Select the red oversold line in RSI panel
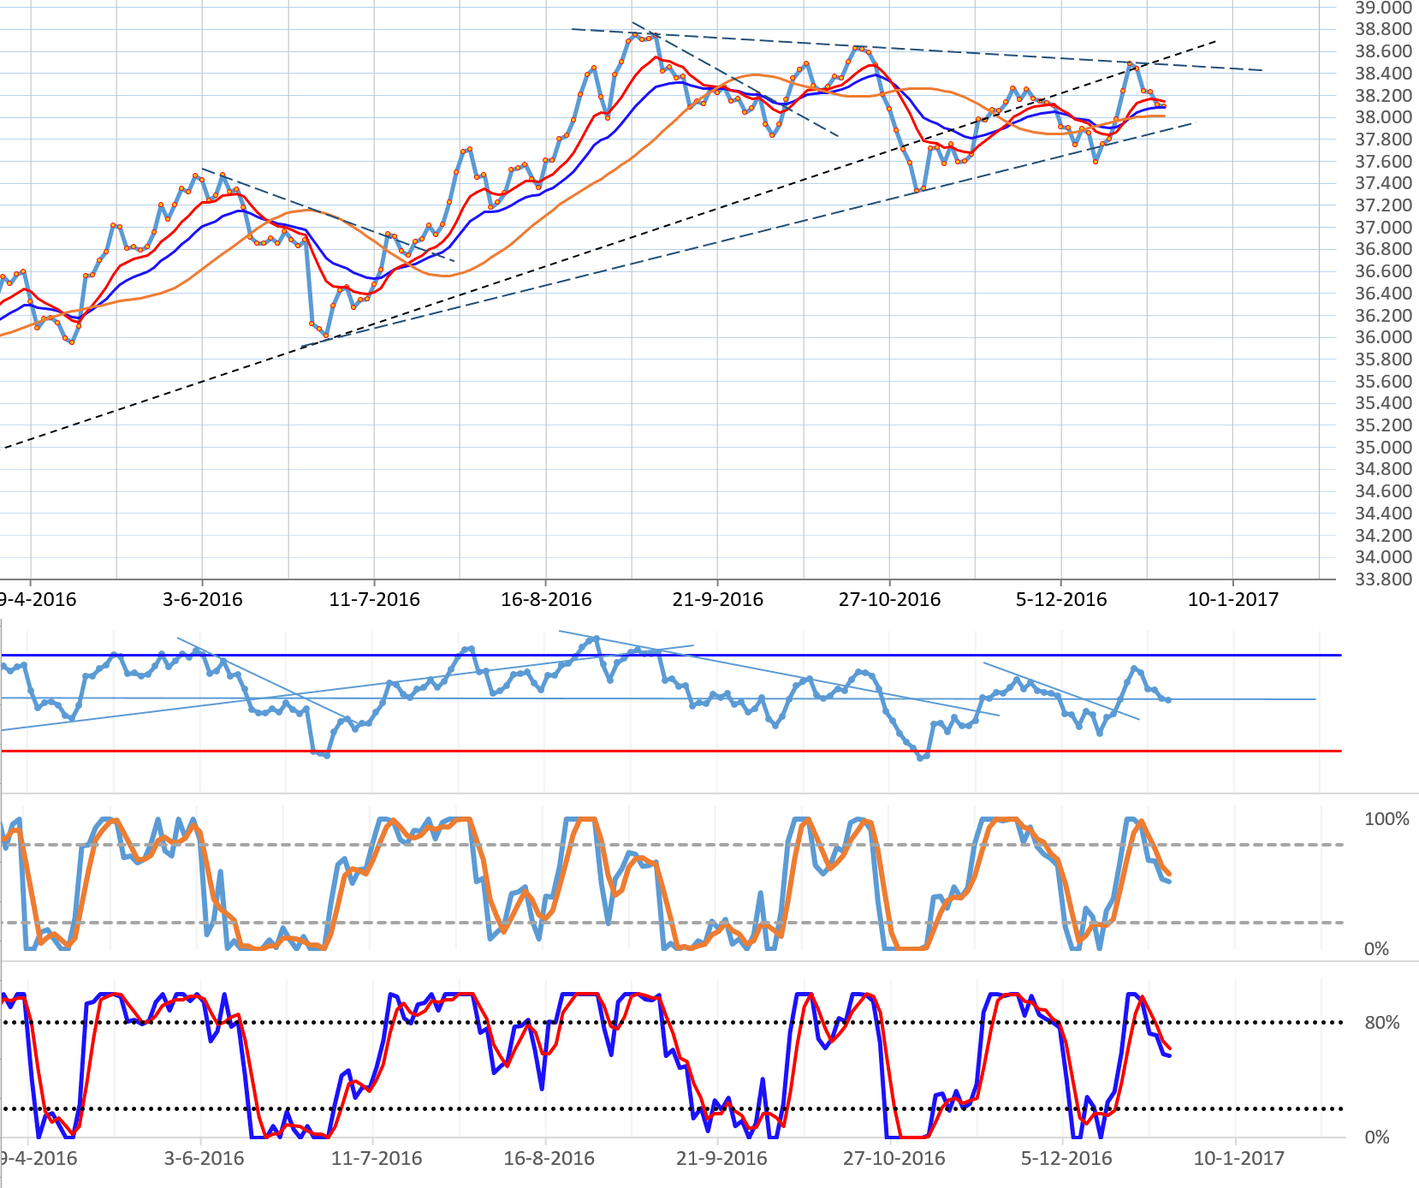Image resolution: width=1419 pixels, height=1188 pixels. tap(671, 751)
